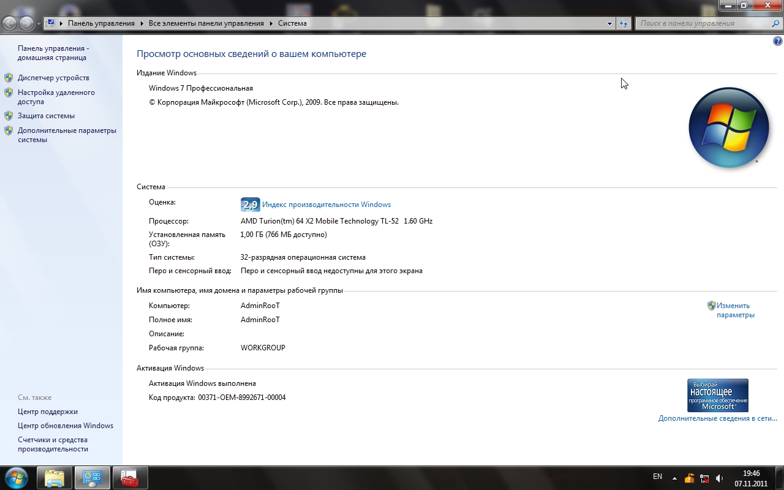
Task: Click shield icon beside Защита системы
Action: click(9, 116)
